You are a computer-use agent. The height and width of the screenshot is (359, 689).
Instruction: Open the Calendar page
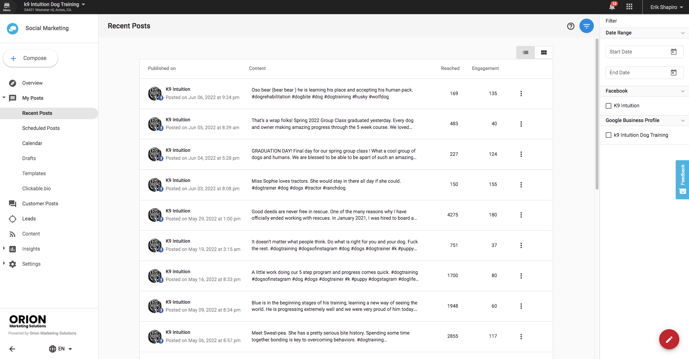tap(32, 143)
